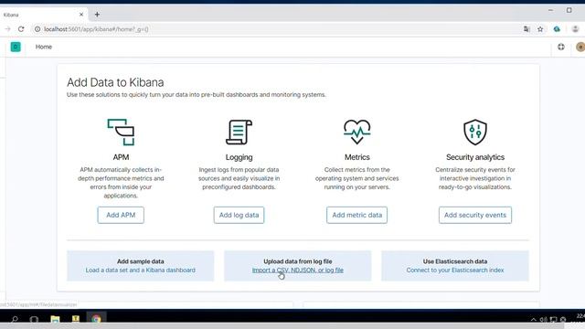This screenshot has width=585, height=329.
Task: Click the Add sample data label
Action: [140, 261]
